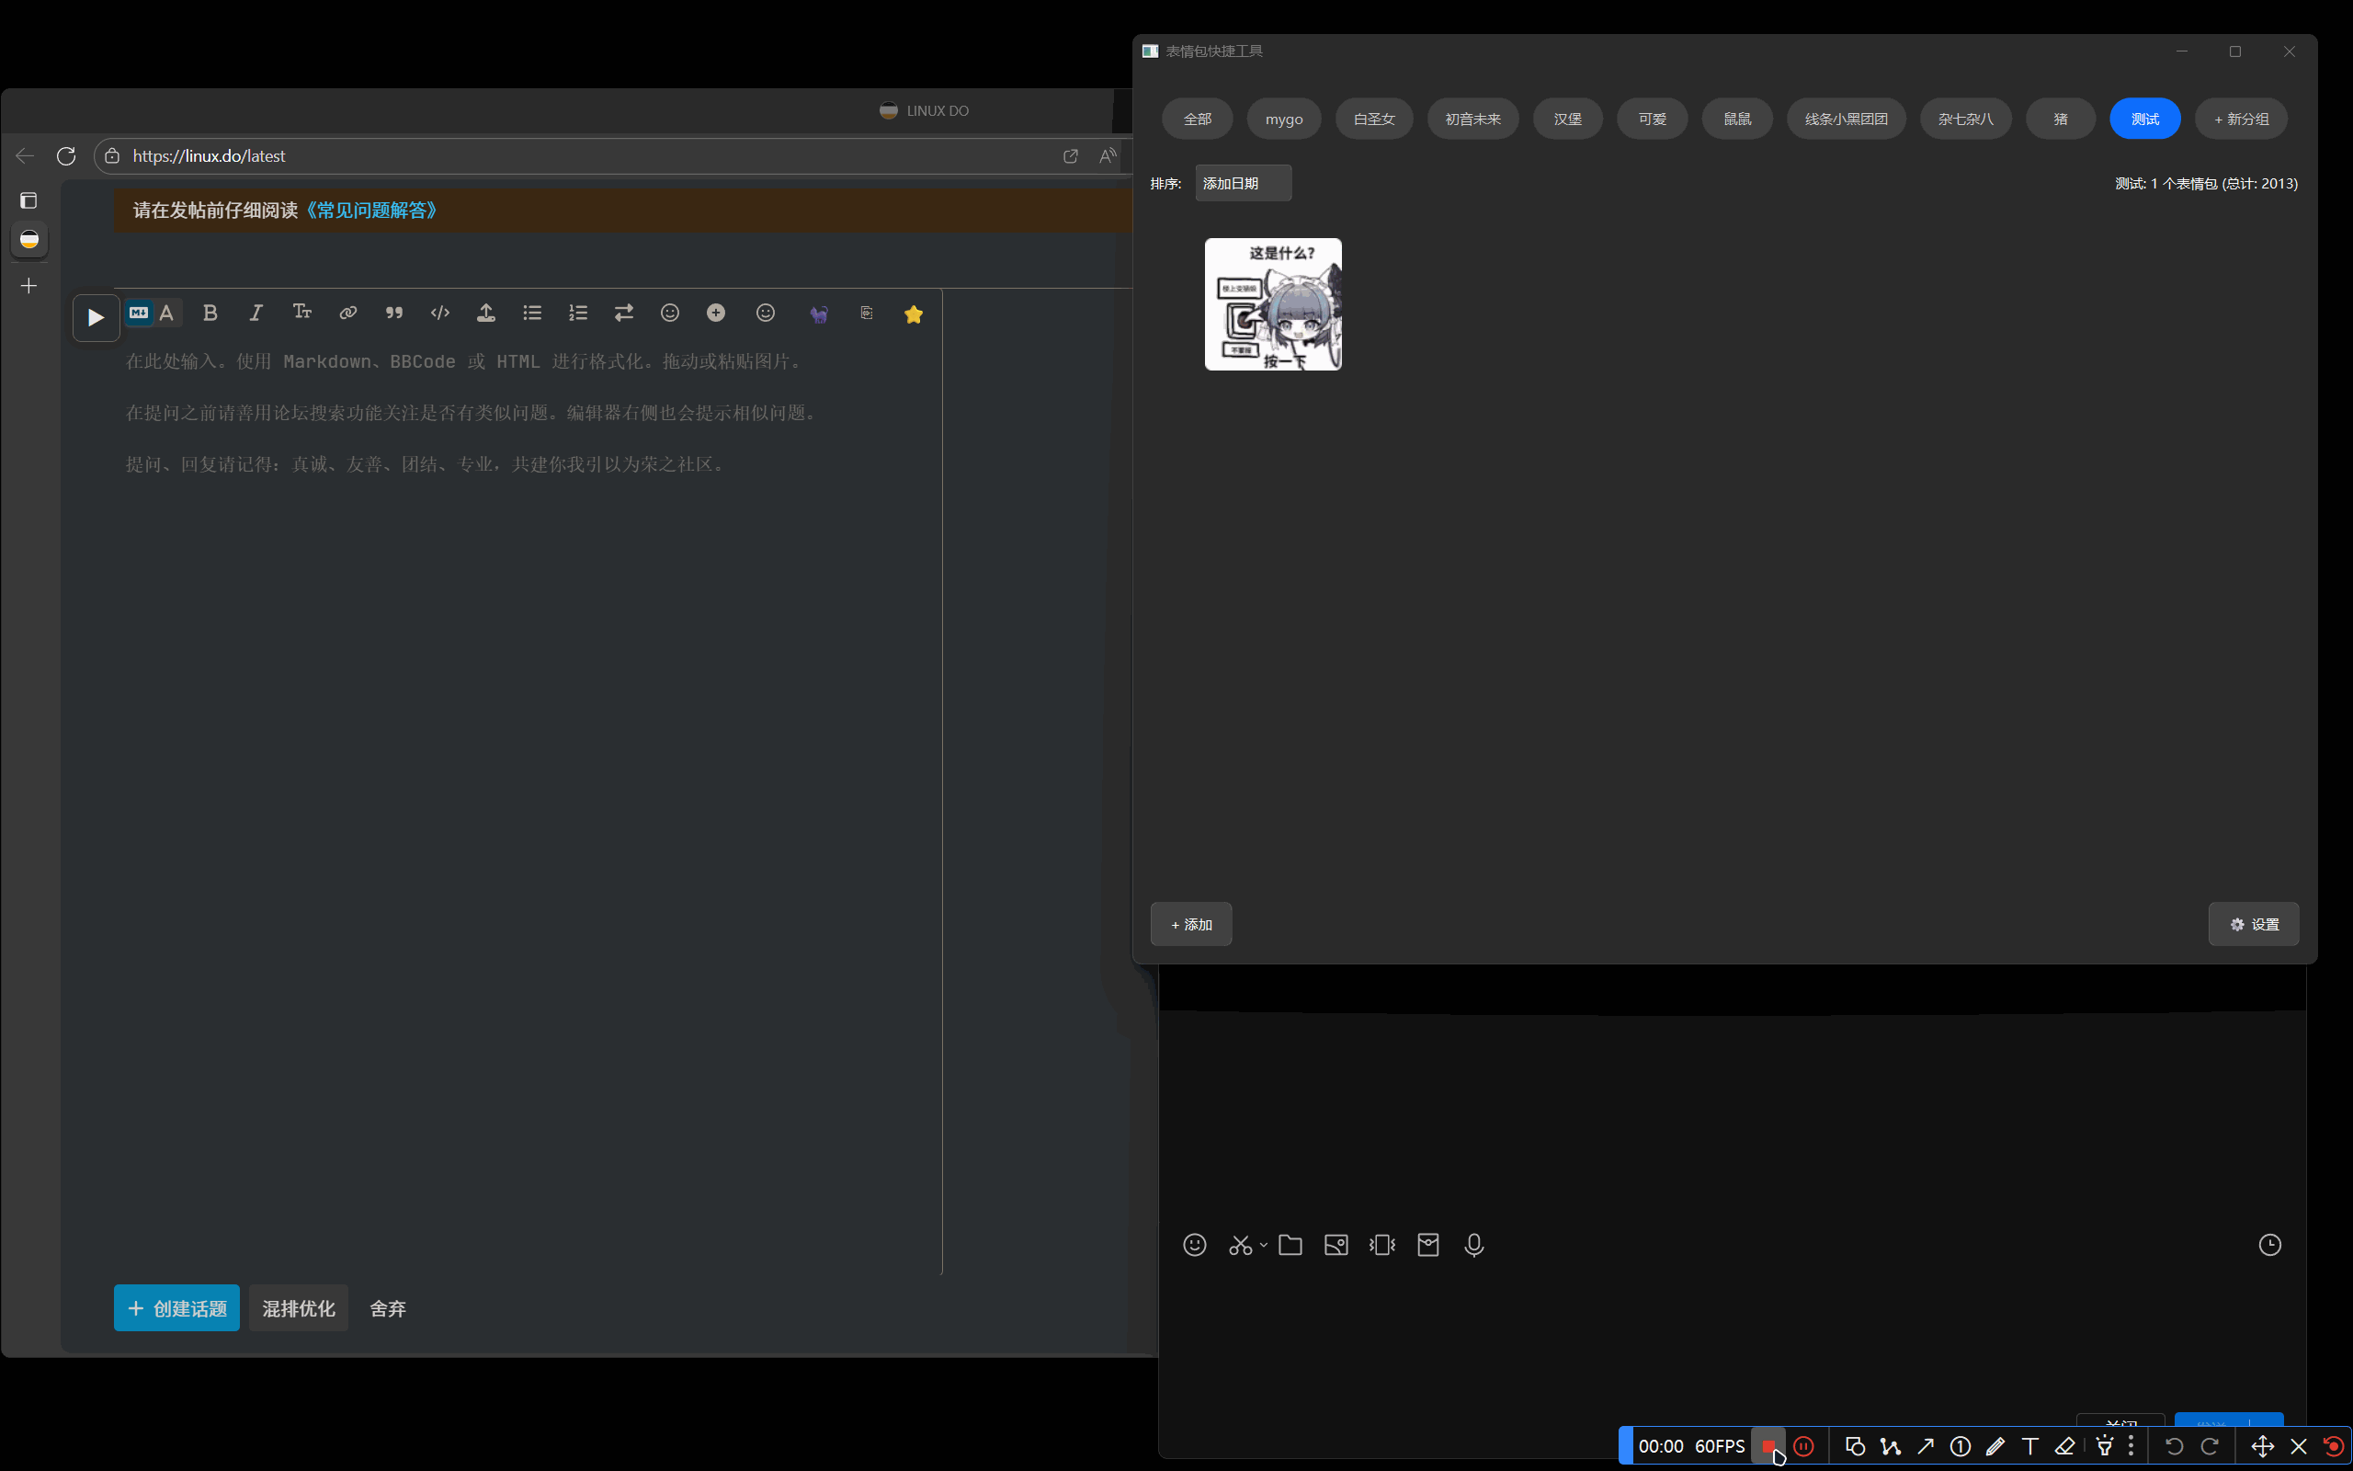2353x1471 pixels.
Task: Select the eraser tool in recorder bar
Action: [2065, 1445]
